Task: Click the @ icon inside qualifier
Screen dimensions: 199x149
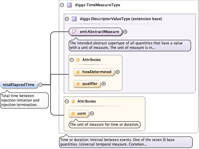Action: tap(78, 84)
